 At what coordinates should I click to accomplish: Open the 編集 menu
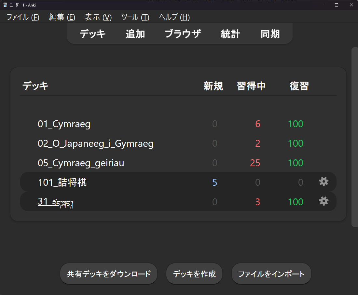(x=62, y=17)
